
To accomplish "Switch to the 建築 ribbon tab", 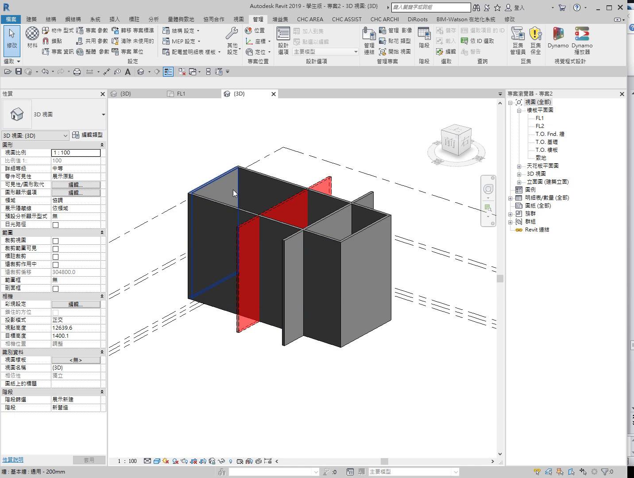I will point(31,19).
